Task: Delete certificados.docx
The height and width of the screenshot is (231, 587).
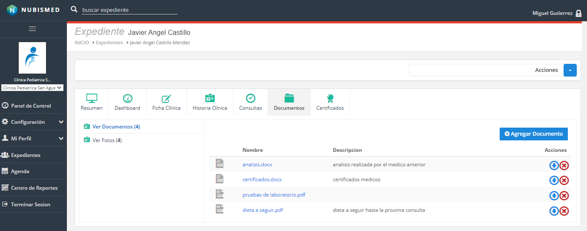Action: (564, 180)
